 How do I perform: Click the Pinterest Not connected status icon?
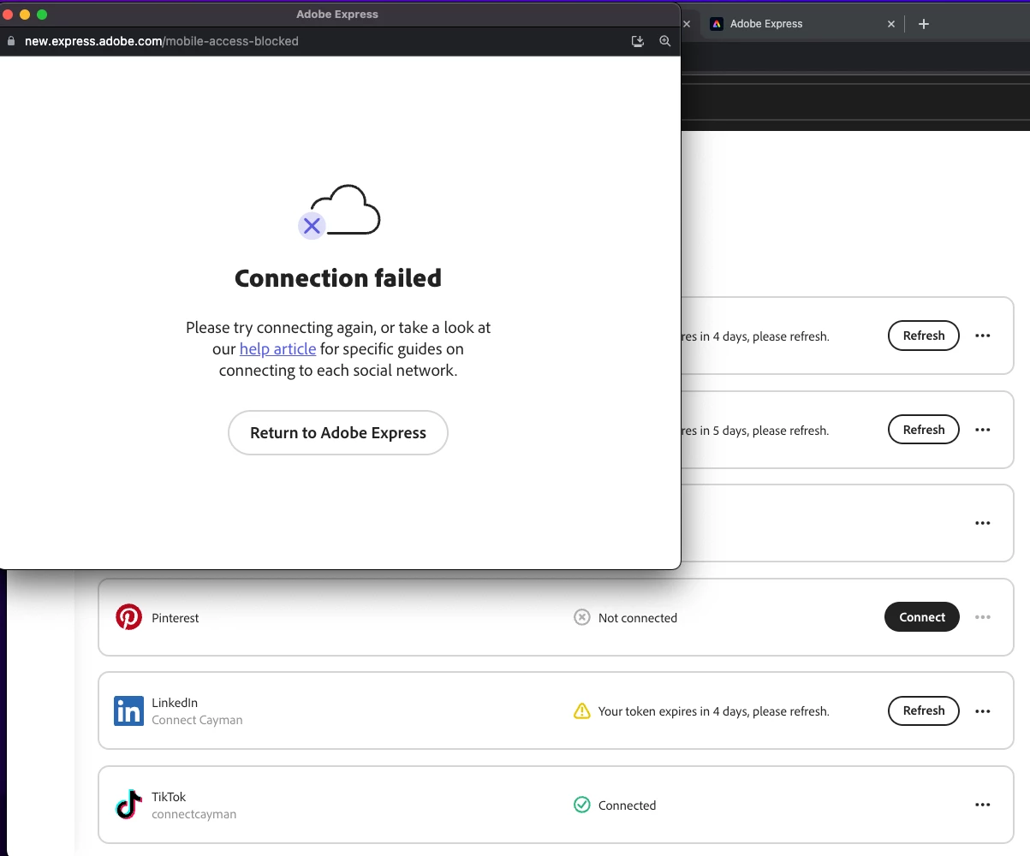click(x=582, y=617)
